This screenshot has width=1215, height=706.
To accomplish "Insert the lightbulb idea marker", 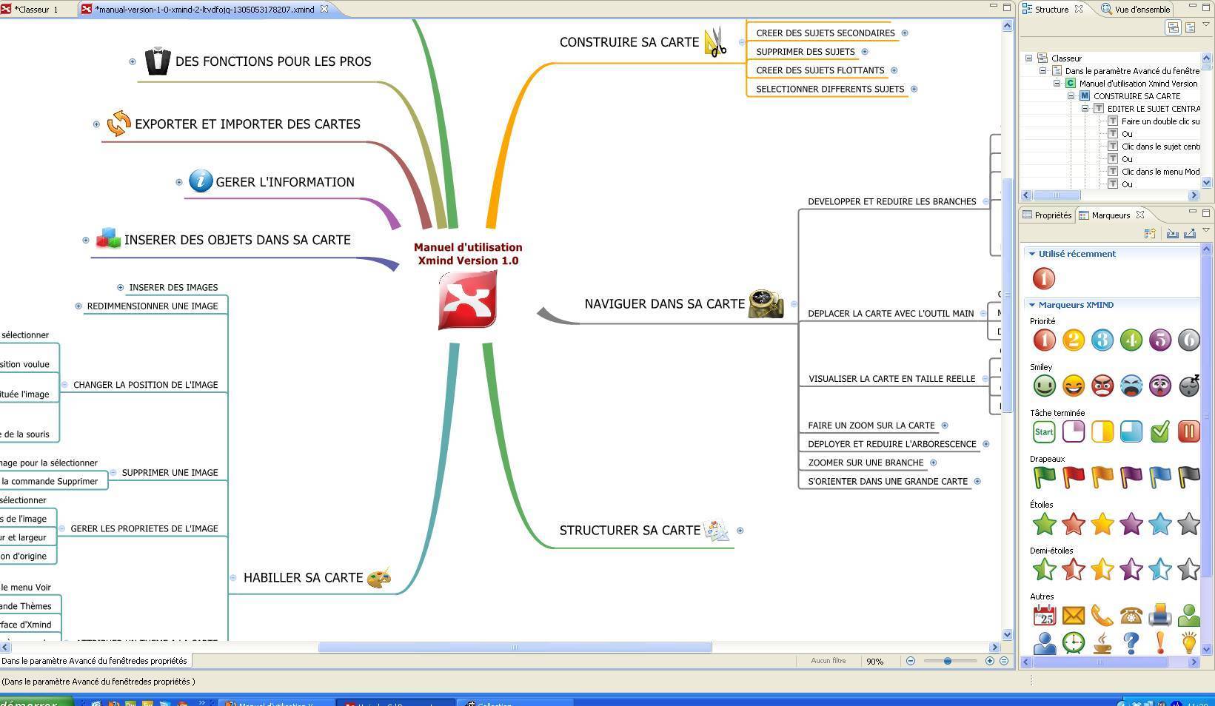I will pyautogui.click(x=1188, y=642).
